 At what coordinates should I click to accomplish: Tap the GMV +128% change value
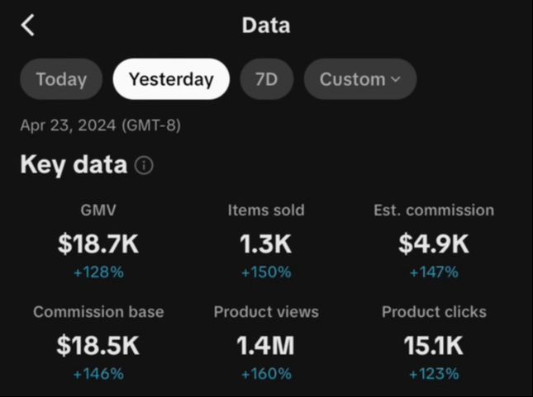(98, 272)
